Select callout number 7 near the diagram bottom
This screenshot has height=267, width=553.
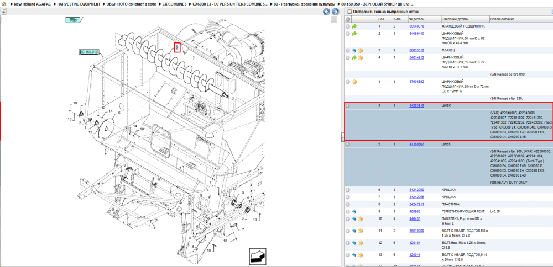tap(243, 229)
